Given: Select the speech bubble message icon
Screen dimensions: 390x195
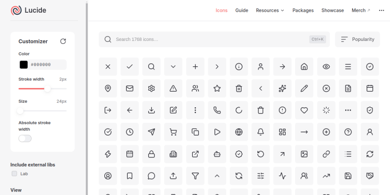Looking at the screenshot, I should pyautogui.click(x=151, y=176).
